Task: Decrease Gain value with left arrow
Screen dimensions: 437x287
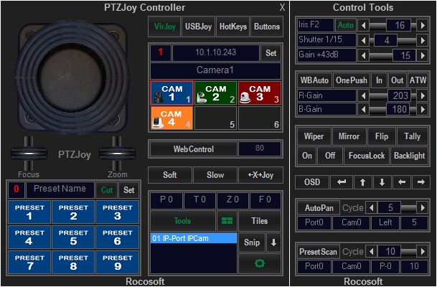Action: click(363, 55)
